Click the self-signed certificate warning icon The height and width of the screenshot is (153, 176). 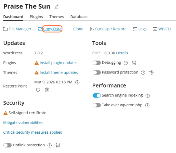click(x=5, y=113)
